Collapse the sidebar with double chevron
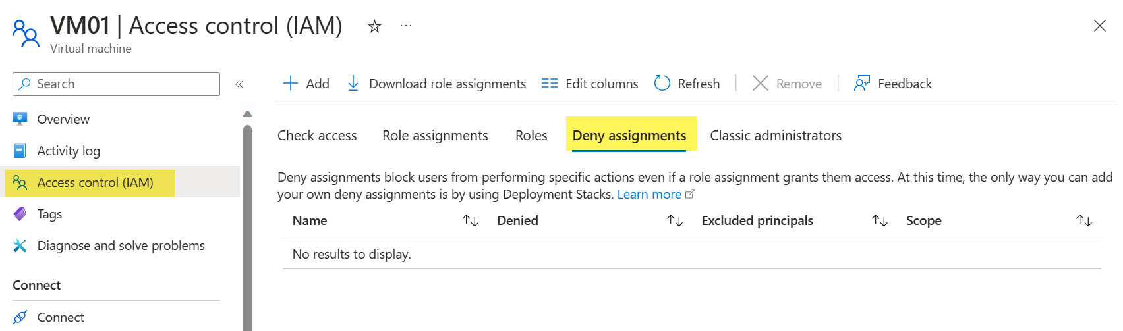 click(x=239, y=84)
